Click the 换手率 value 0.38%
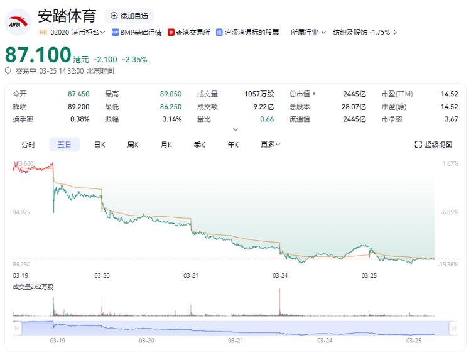 80,119
